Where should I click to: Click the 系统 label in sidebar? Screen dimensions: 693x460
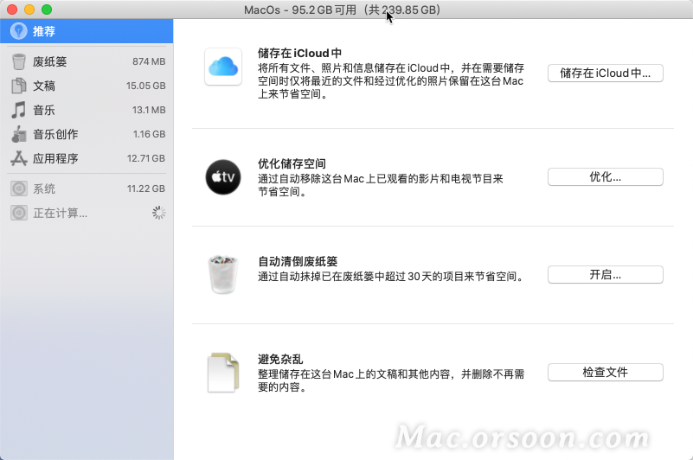coord(44,188)
